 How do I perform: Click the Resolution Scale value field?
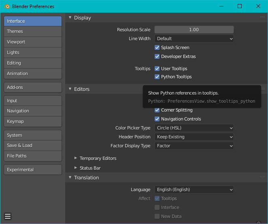pos(194,30)
